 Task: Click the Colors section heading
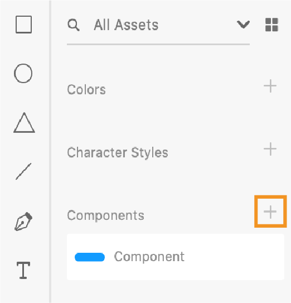(86, 90)
